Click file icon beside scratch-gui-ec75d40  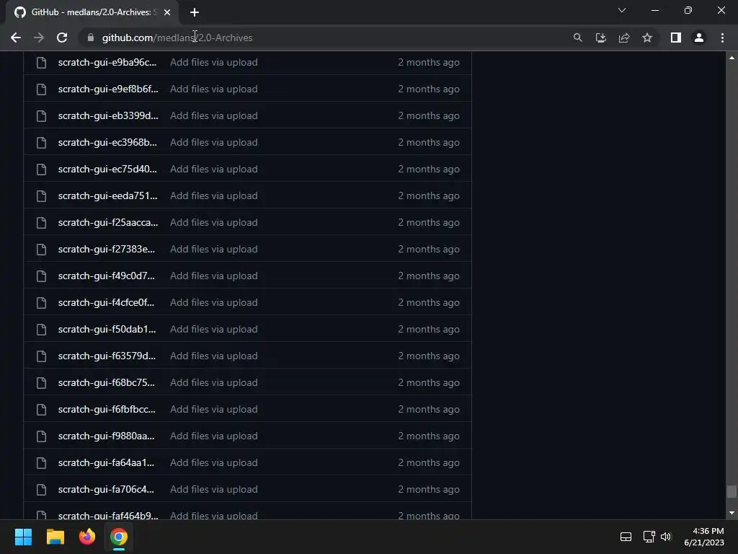(41, 169)
